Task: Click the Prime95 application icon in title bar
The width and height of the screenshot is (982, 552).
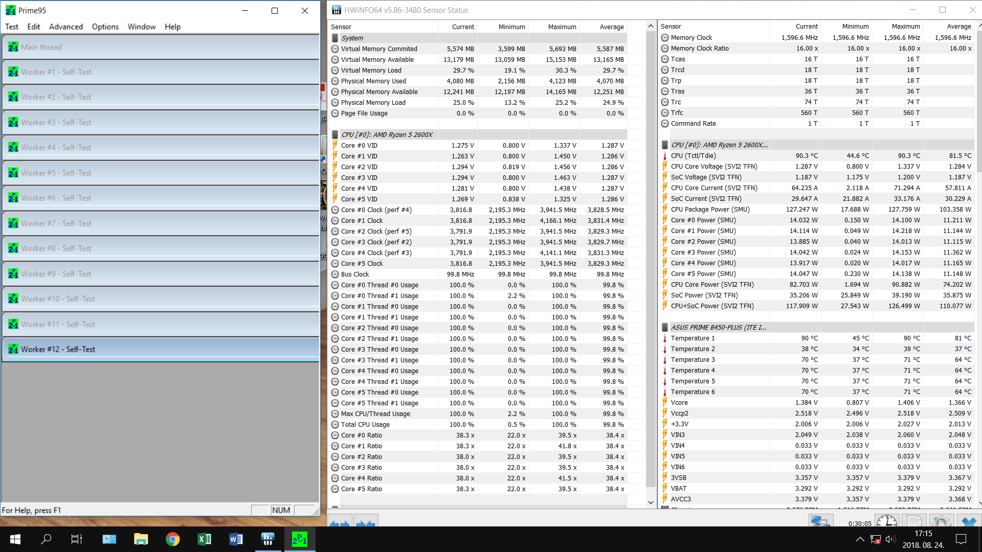Action: (x=10, y=10)
